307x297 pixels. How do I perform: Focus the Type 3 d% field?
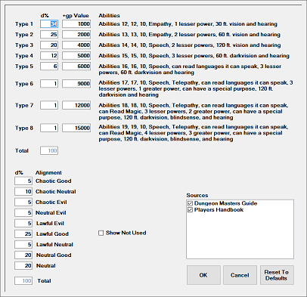tap(49, 45)
